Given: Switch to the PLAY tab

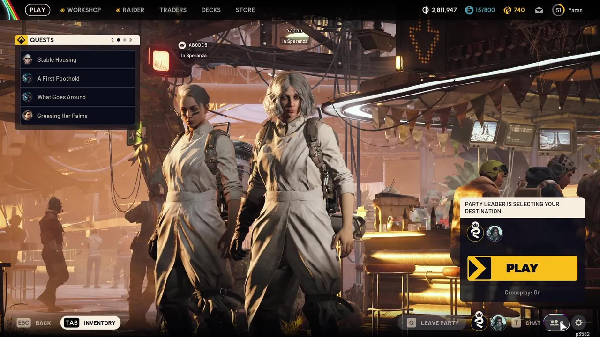Looking at the screenshot, I should coord(37,10).
